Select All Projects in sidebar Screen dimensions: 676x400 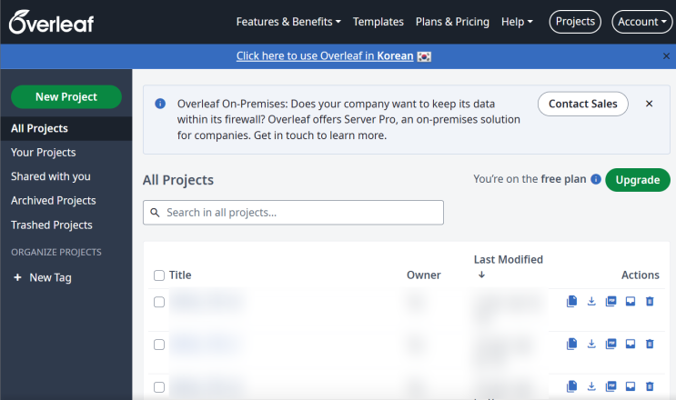click(66, 128)
